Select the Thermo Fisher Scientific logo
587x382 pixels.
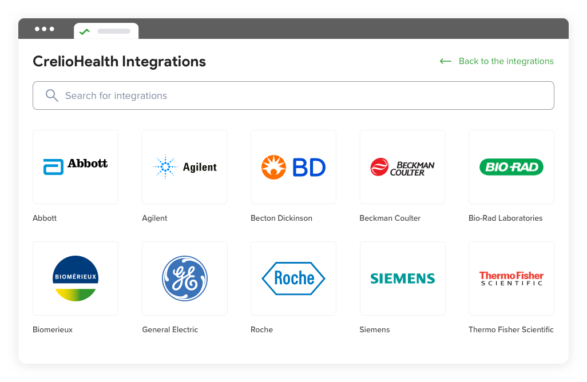tap(511, 278)
